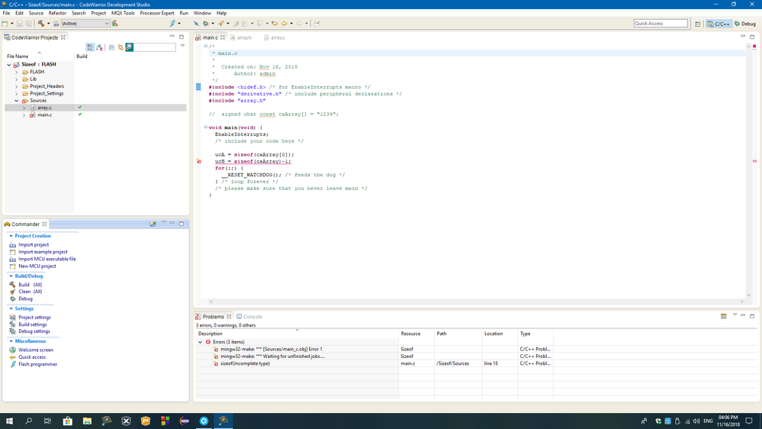Click the Build hammer toolbar icon

coord(41,24)
